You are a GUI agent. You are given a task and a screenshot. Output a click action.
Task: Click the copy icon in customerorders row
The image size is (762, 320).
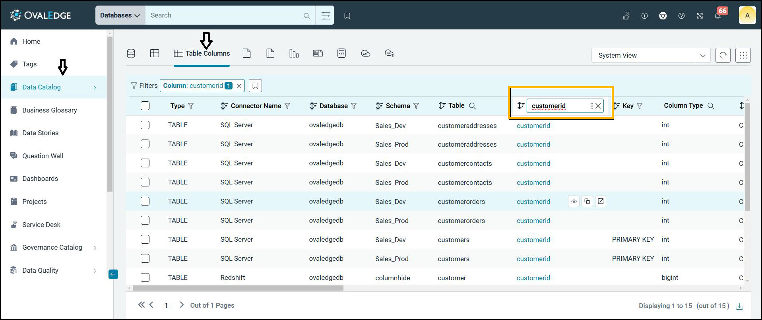coord(587,202)
